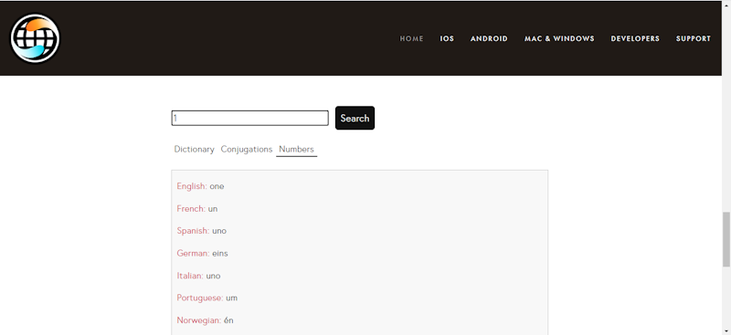Visit the SUPPORT page

coord(694,38)
